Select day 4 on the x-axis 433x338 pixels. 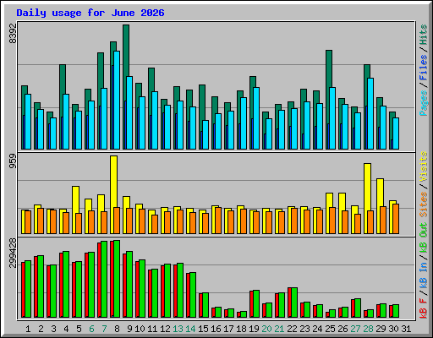pyautogui.click(x=66, y=329)
